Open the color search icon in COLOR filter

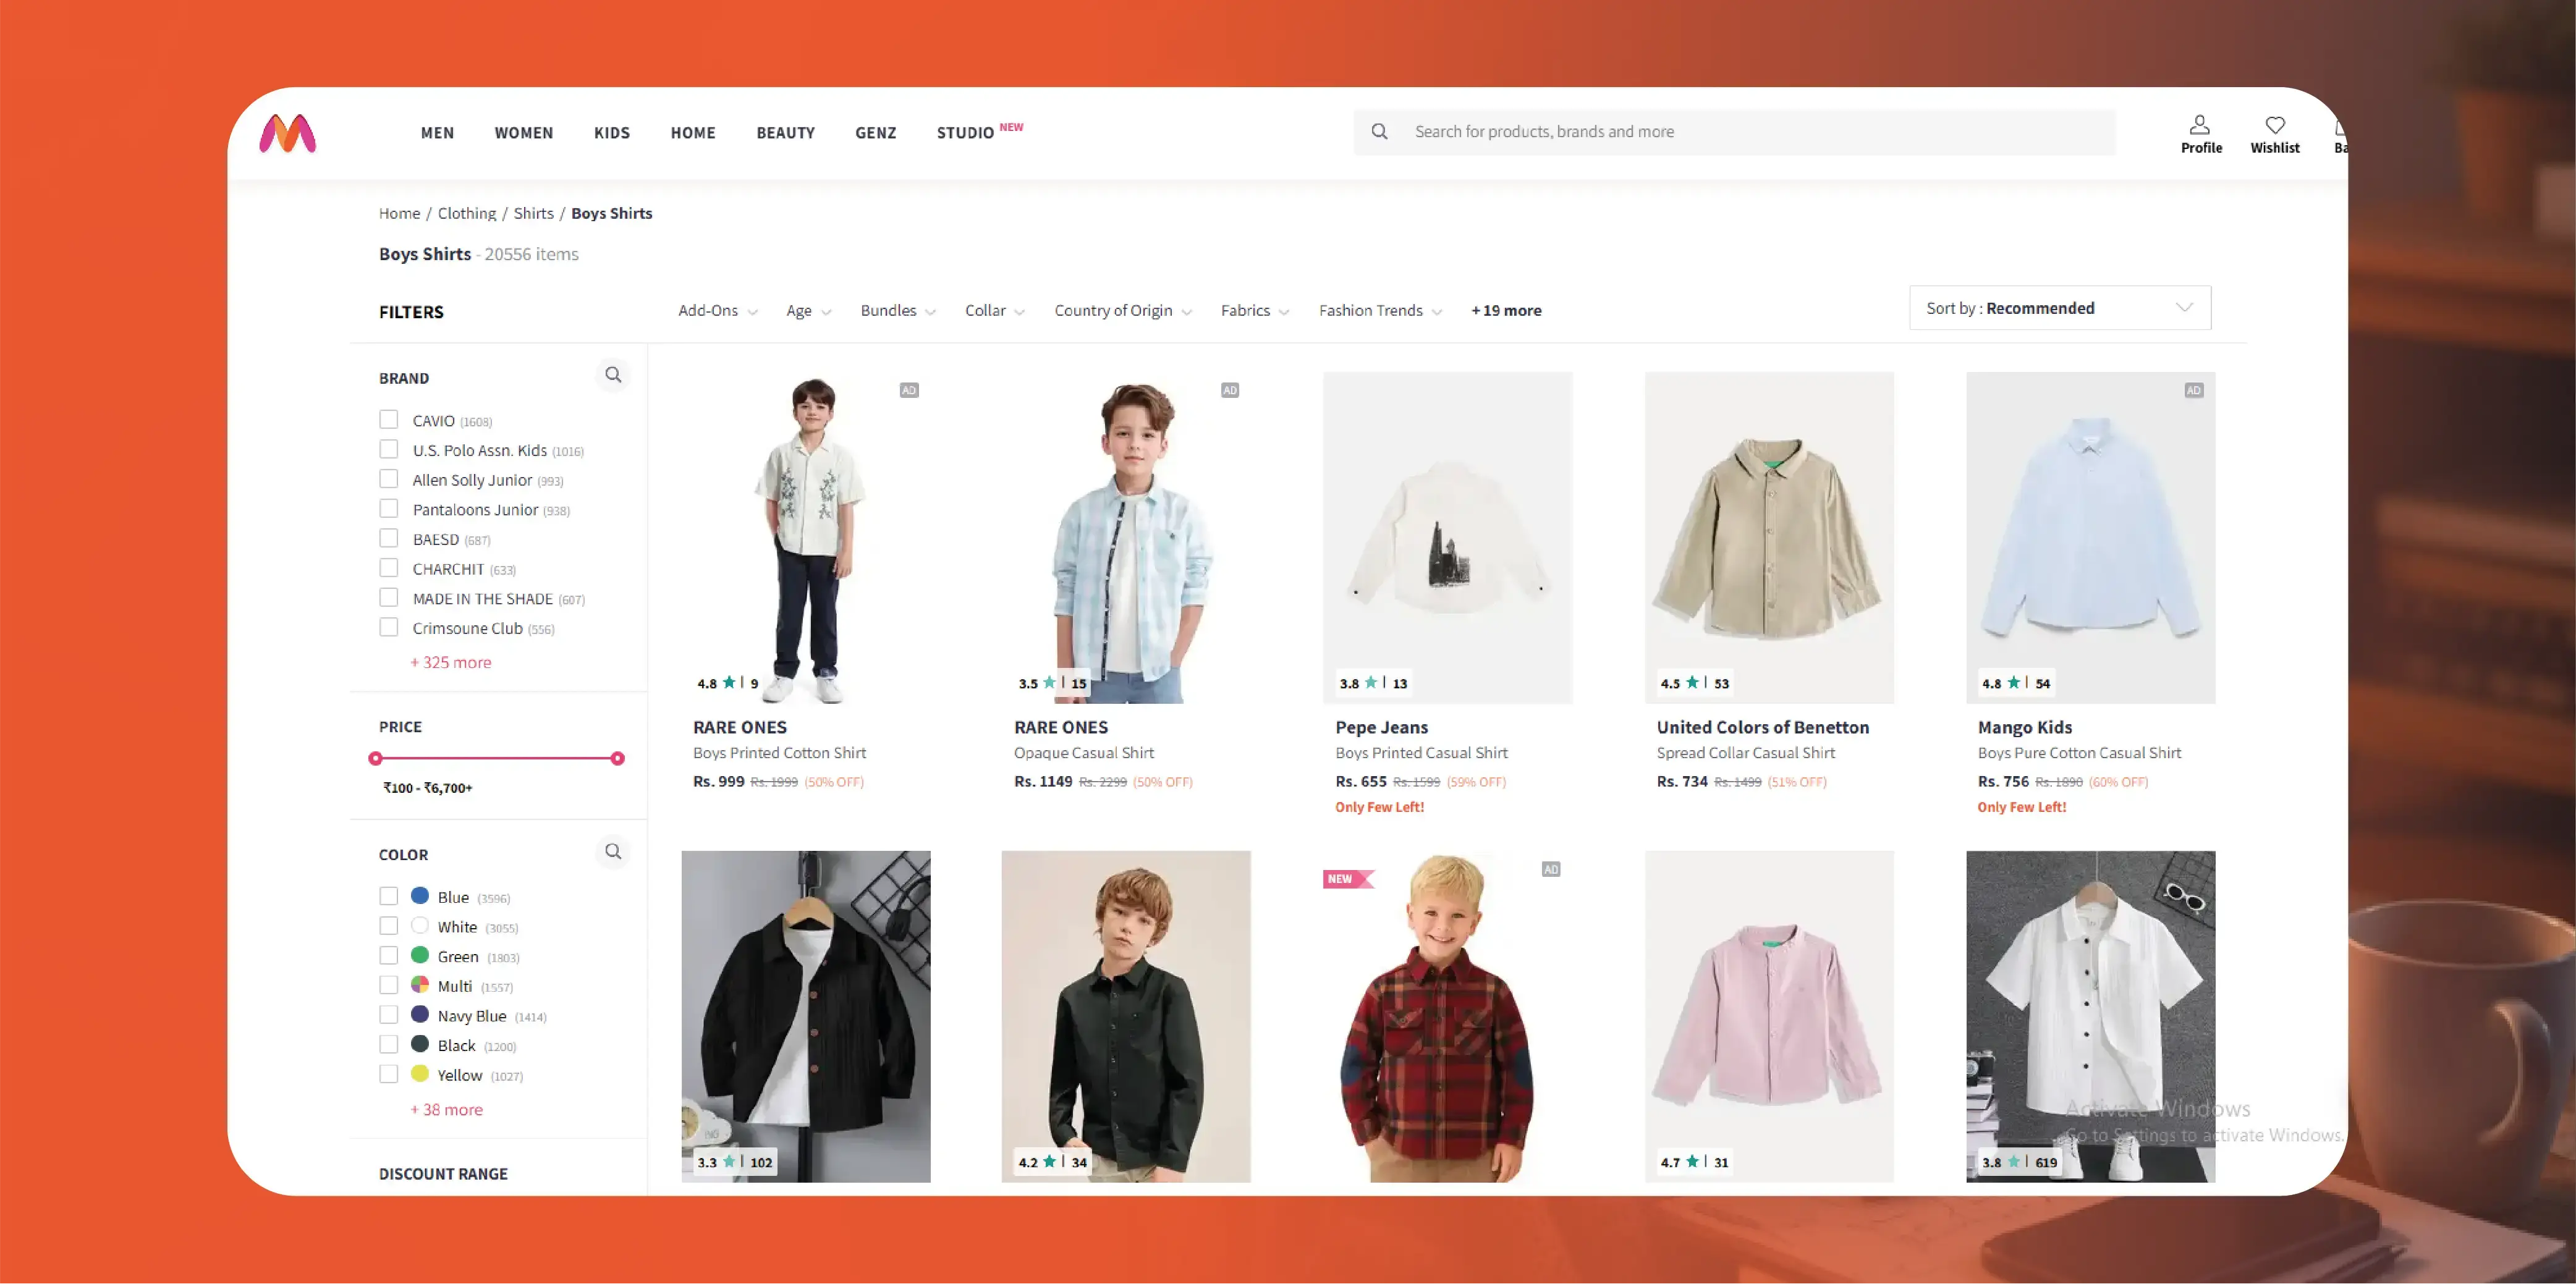pos(613,852)
